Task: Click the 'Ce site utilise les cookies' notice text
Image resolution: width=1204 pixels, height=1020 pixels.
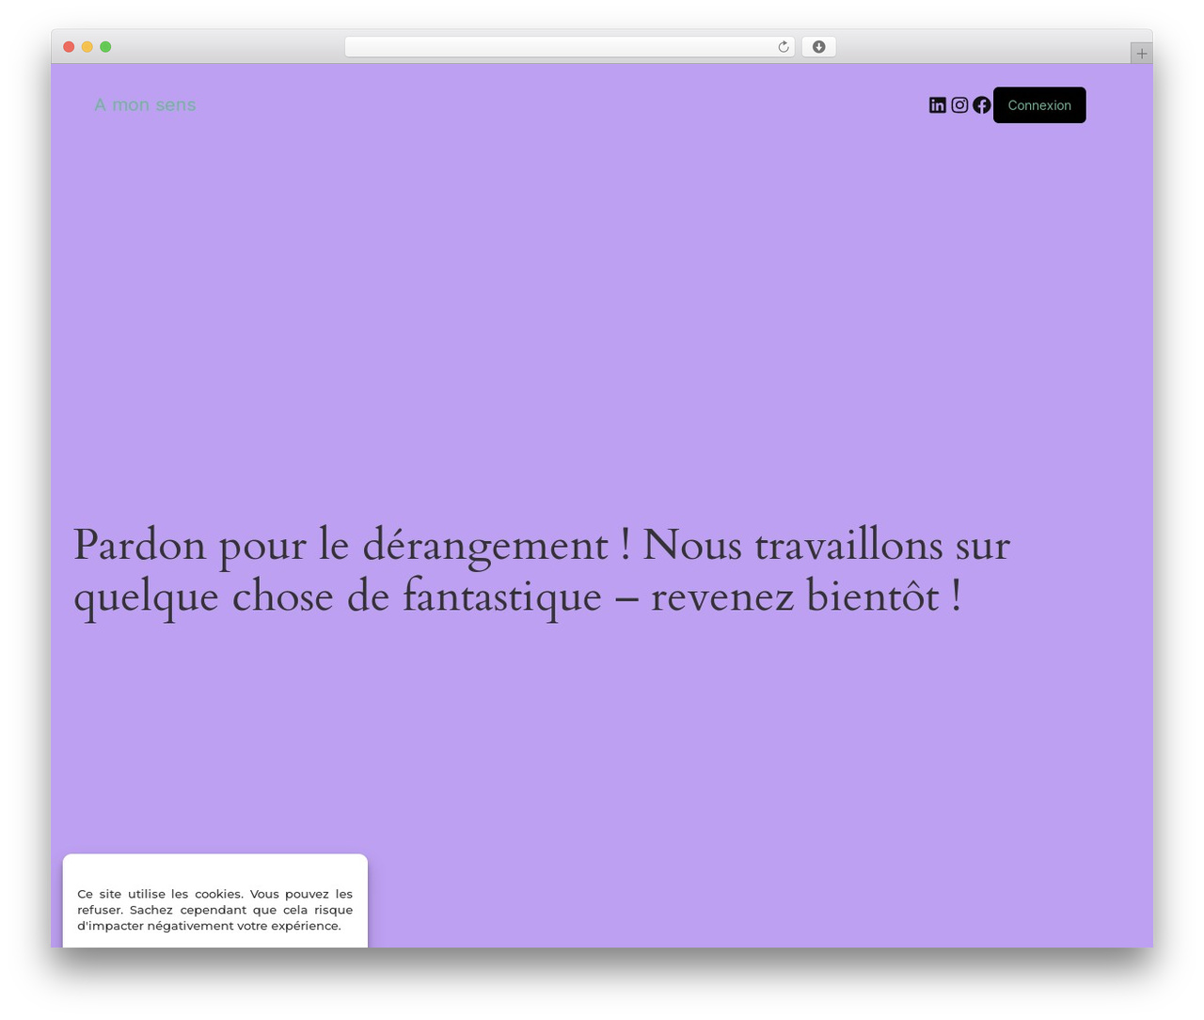Action: (x=215, y=910)
